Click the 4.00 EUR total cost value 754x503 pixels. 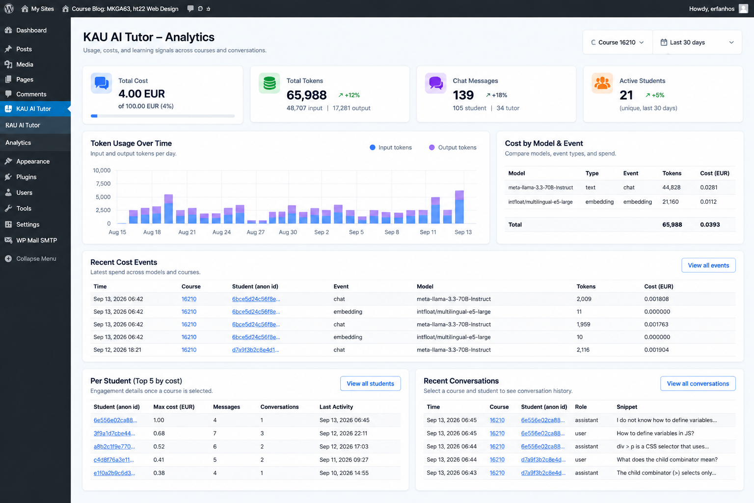coord(142,94)
